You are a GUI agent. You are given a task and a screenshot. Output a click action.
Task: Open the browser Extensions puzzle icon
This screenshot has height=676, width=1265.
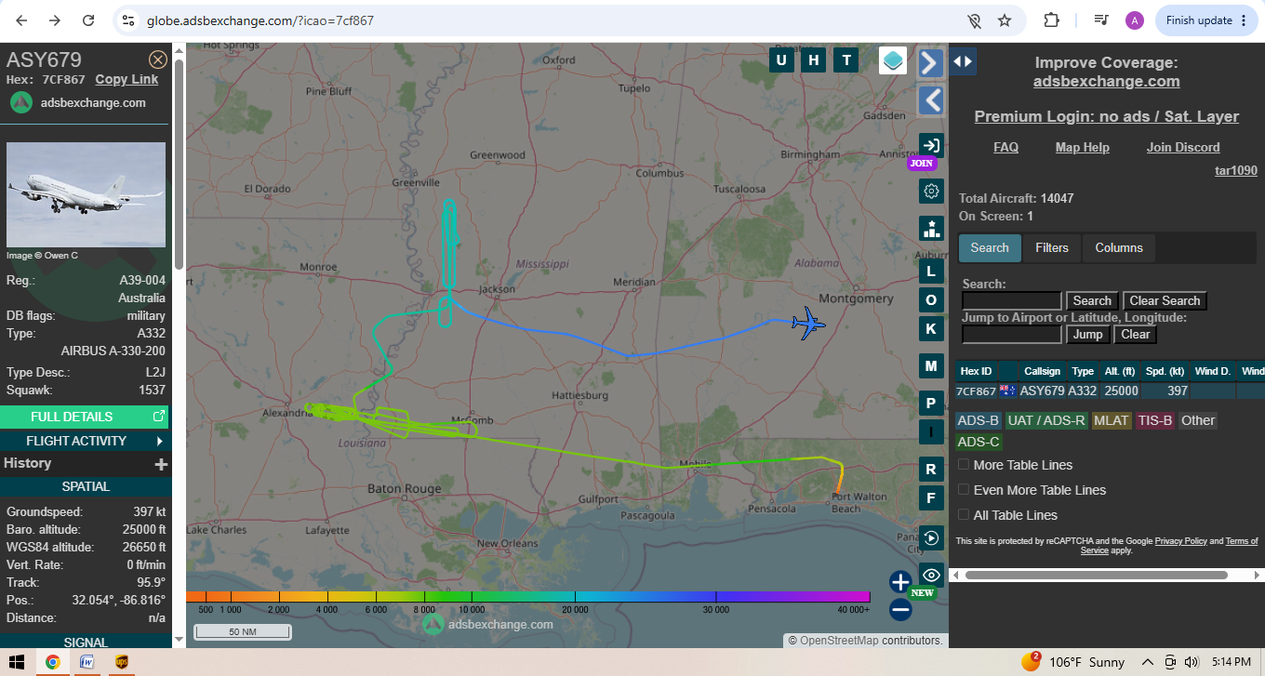coord(1052,20)
